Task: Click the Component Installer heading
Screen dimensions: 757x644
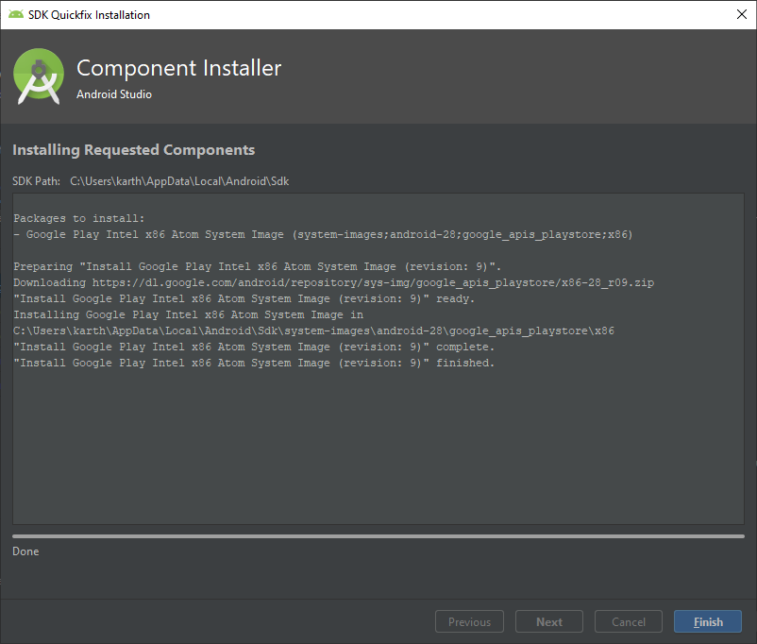Action: [178, 68]
